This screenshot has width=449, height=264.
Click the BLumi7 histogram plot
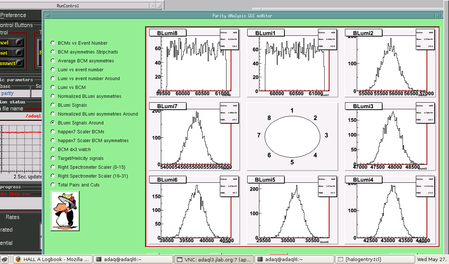point(194,137)
